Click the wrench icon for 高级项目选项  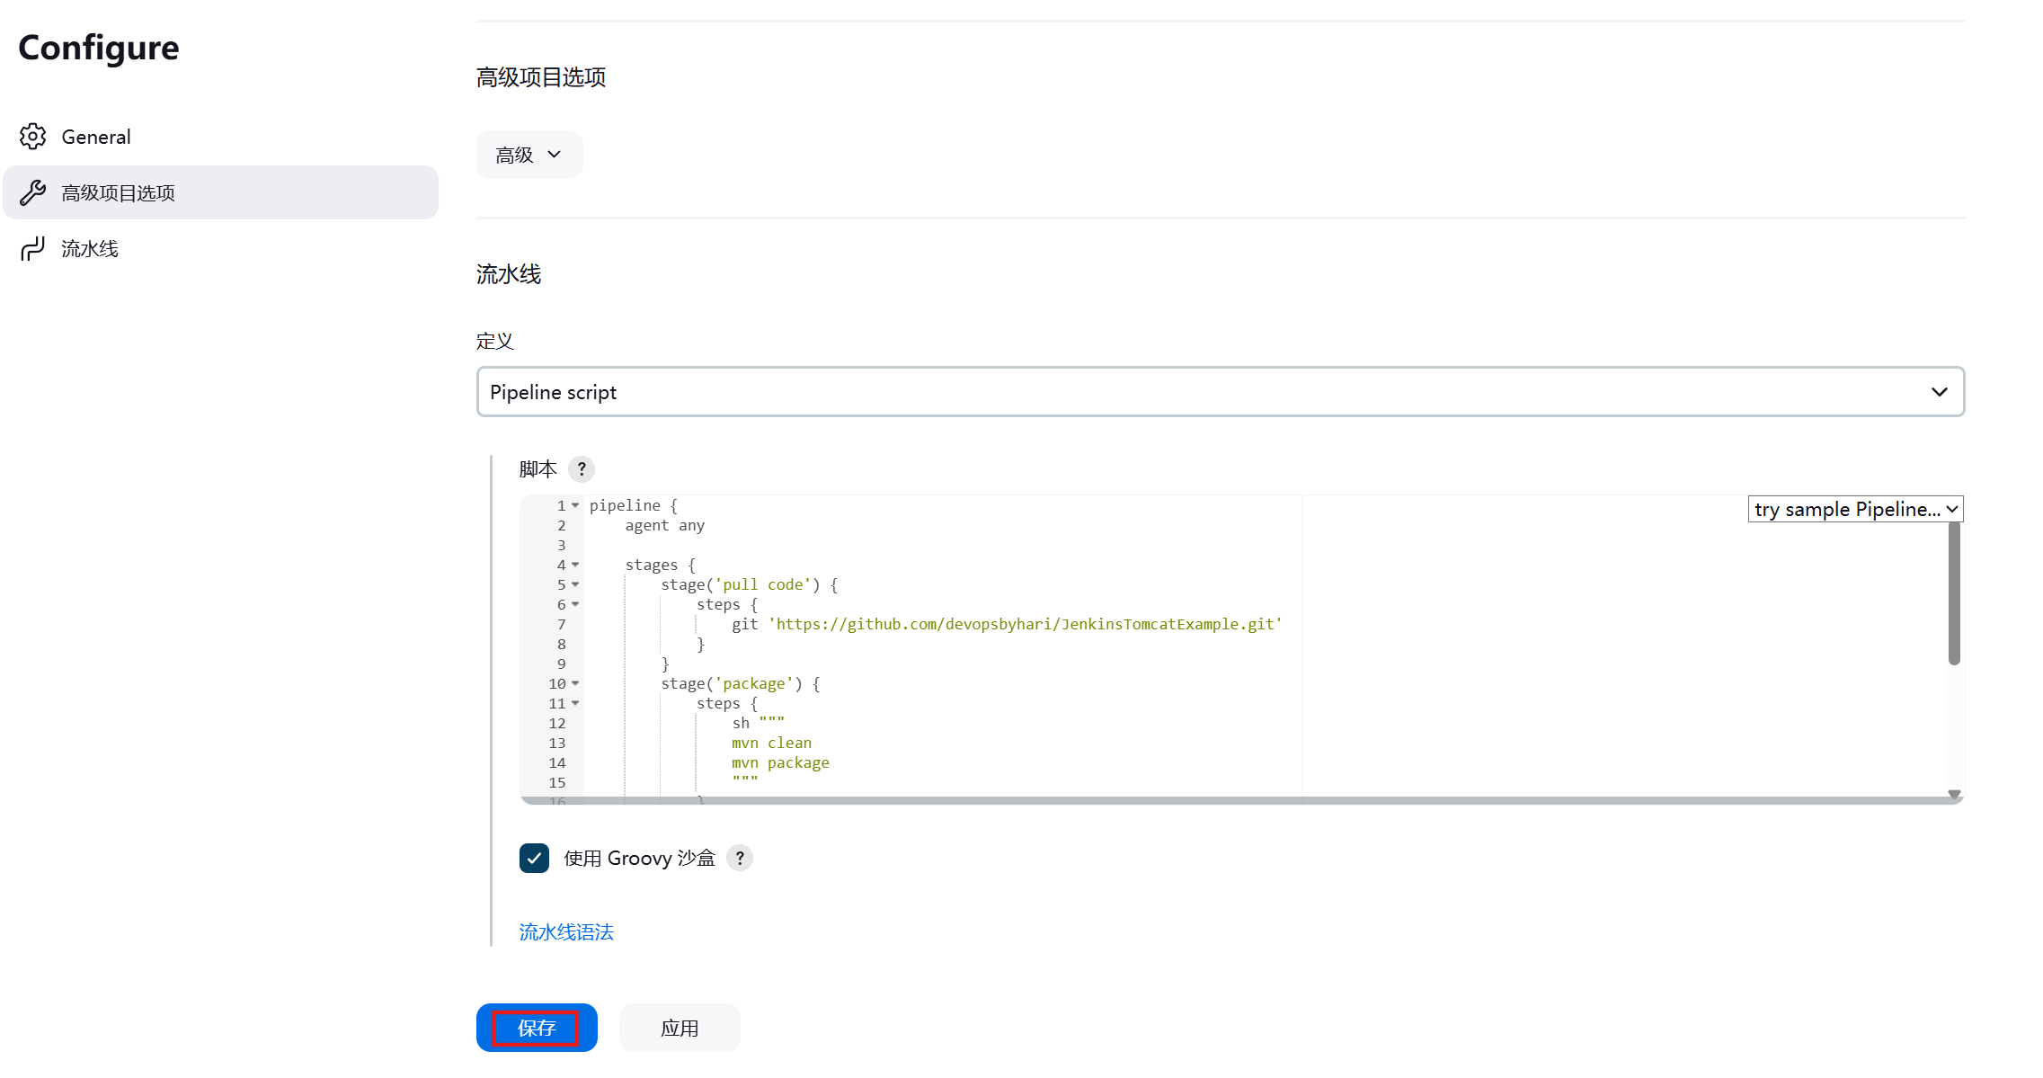point(33,192)
